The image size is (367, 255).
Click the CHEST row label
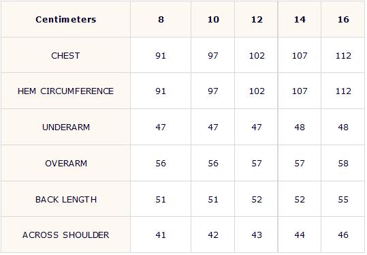pos(66,56)
